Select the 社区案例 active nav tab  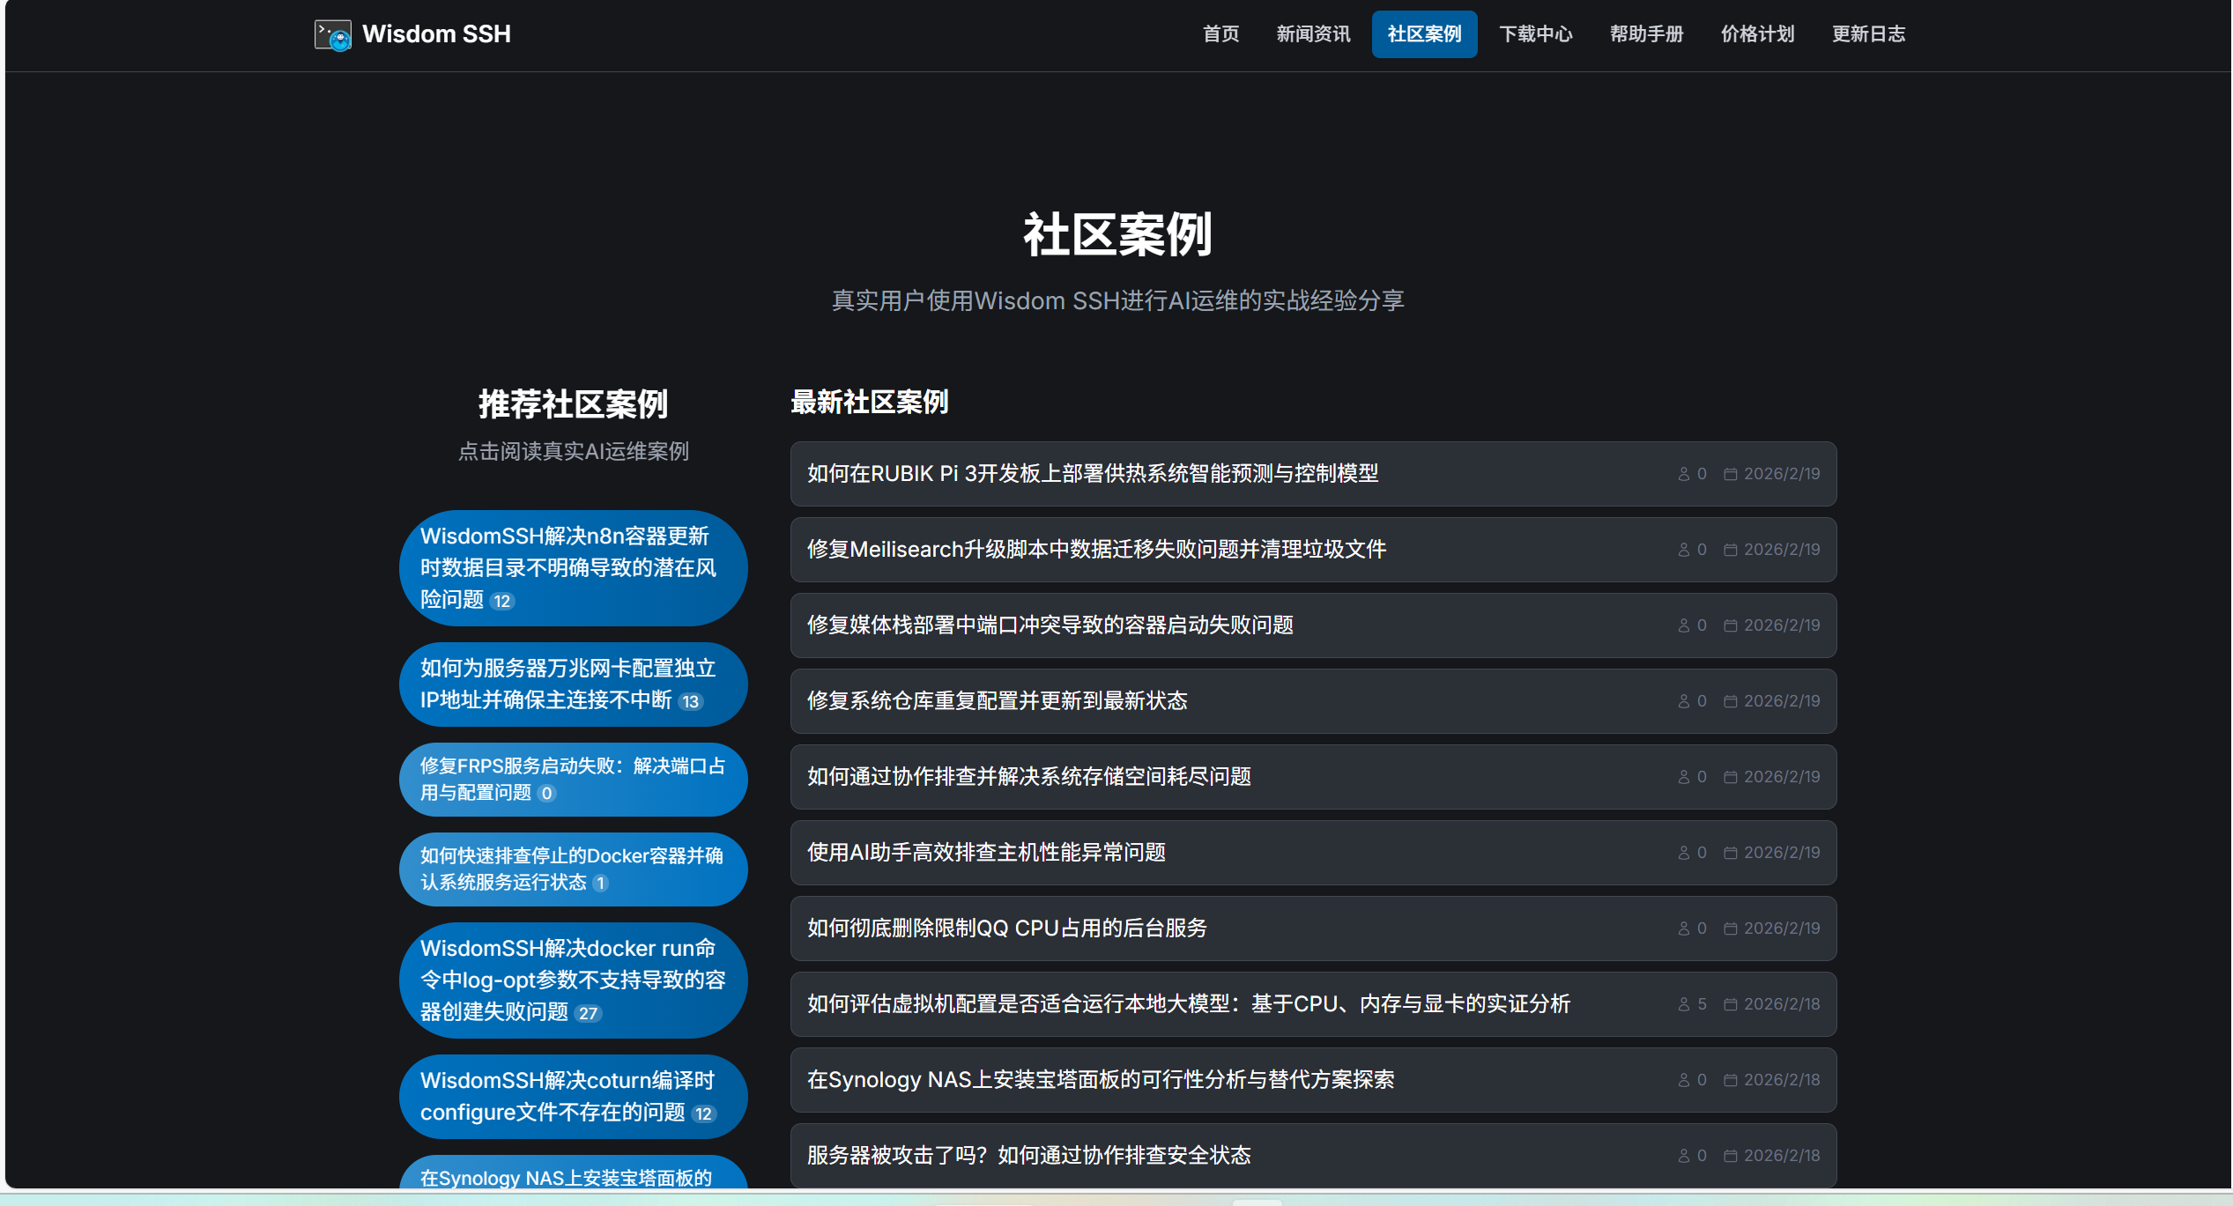[x=1423, y=34]
